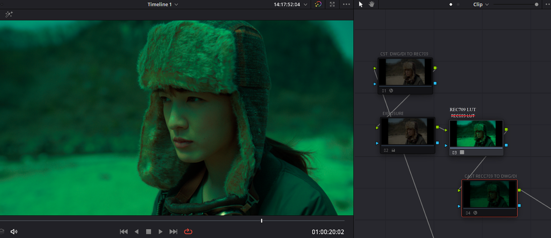Open the Clip node-graph mode dropdown
551x238 pixels.
point(481,4)
